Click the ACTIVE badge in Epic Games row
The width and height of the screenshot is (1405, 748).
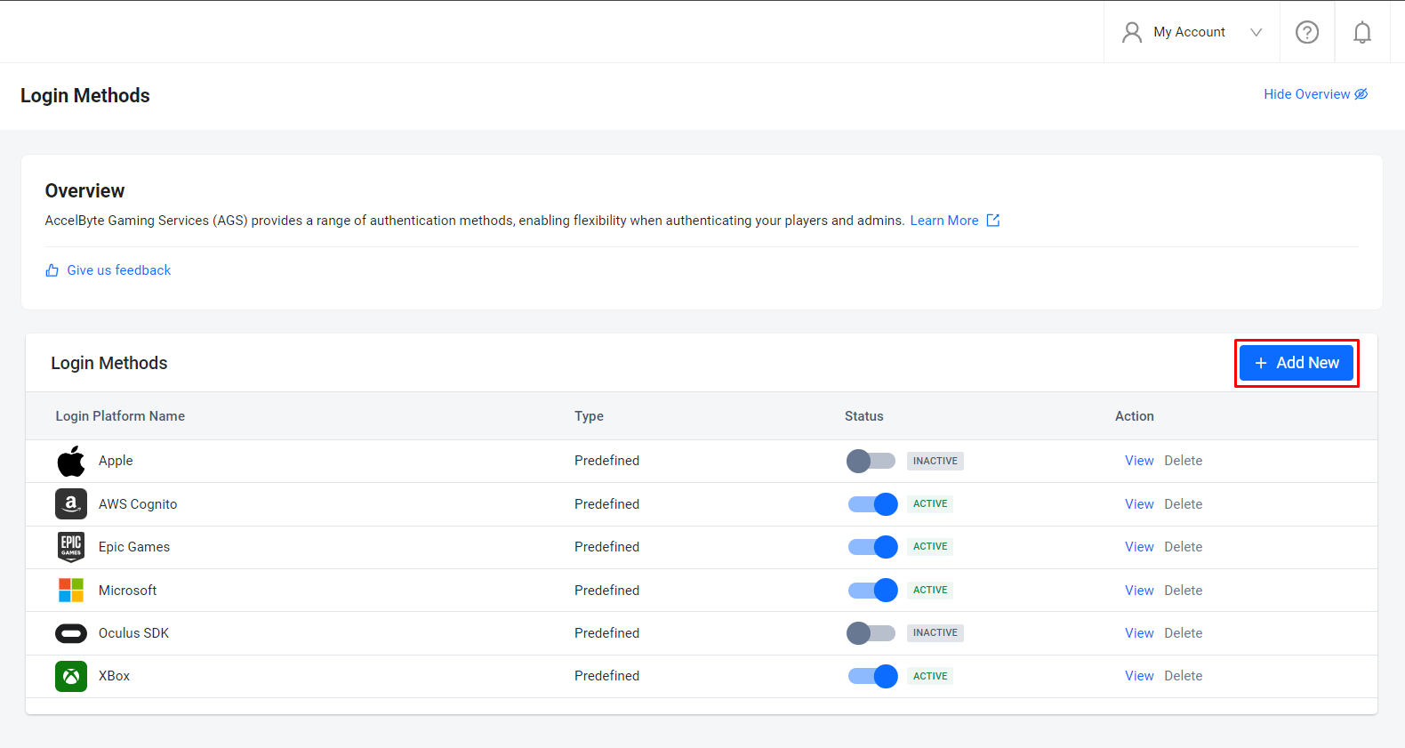click(930, 546)
